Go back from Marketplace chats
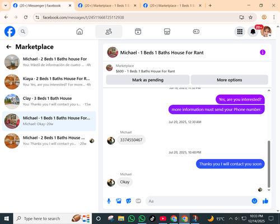Viewport: 280px width, 224px height. tap(8, 47)
